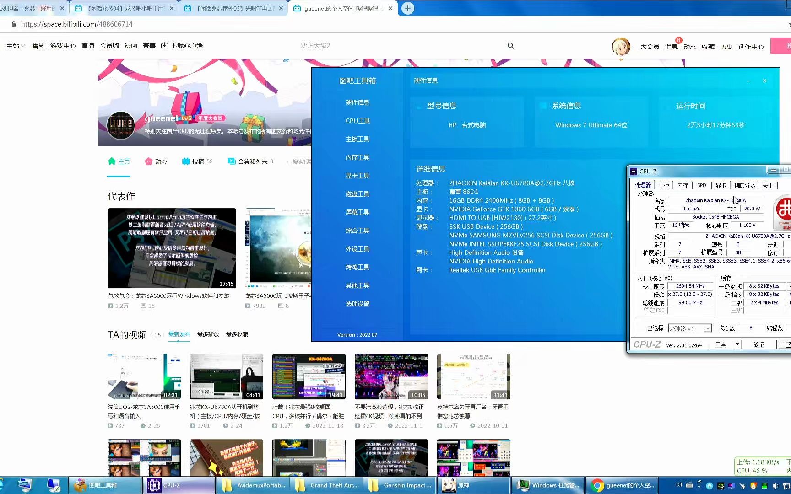Open the user avatar in bilibili header
Image resolution: width=791 pixels, height=494 pixels.
621,46
